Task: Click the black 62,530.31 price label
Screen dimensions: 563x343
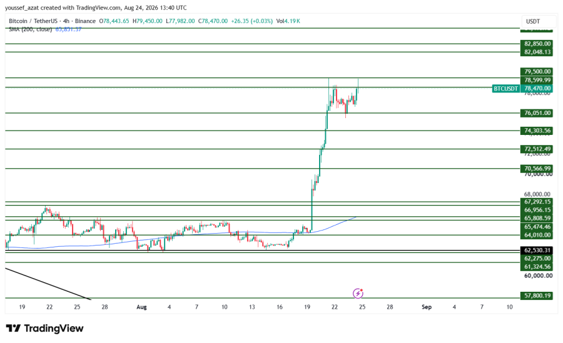Action: (537, 250)
